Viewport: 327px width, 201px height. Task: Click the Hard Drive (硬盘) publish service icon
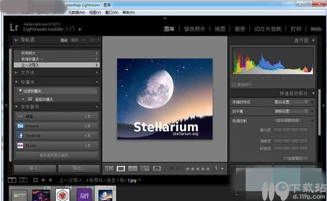20,116
